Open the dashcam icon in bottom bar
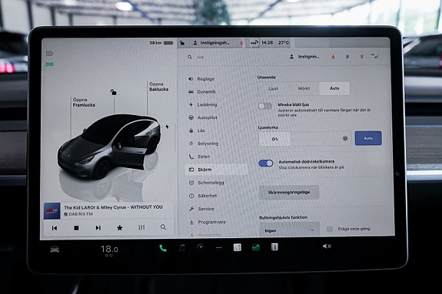 200,248
